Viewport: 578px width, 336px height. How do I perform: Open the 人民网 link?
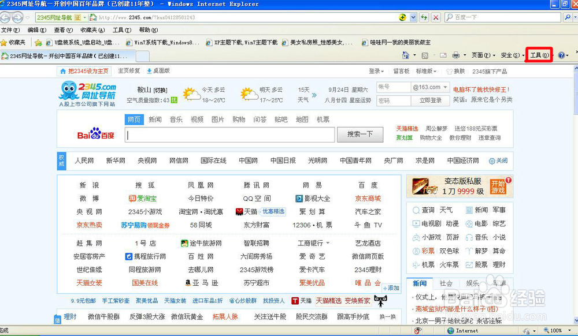tap(84, 160)
